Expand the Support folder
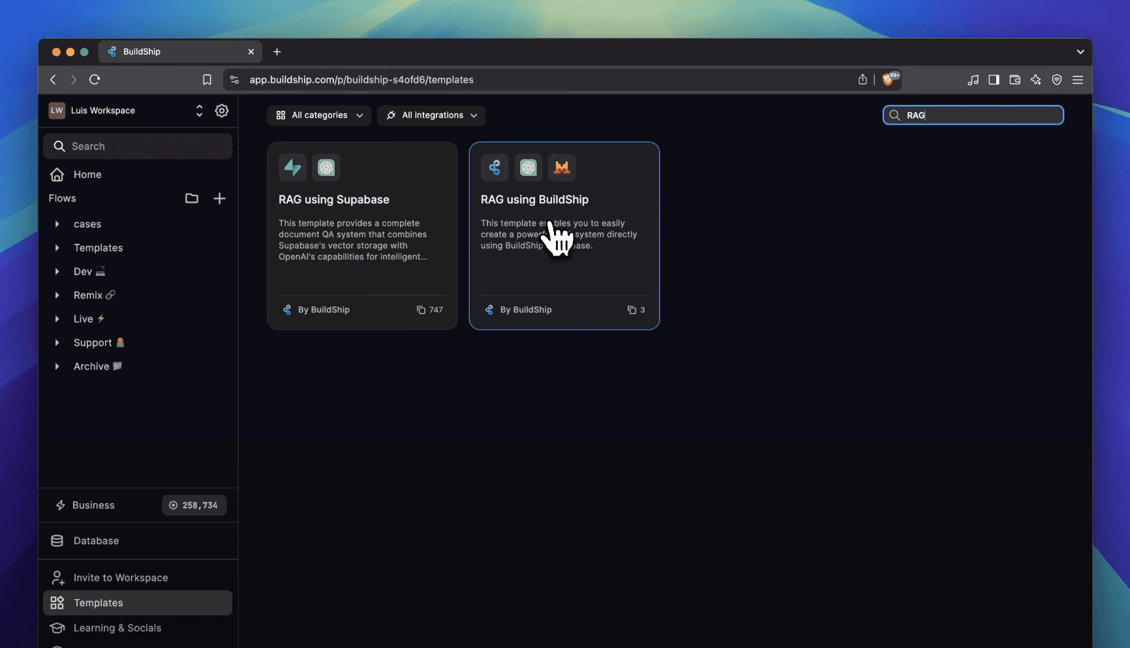 57,342
